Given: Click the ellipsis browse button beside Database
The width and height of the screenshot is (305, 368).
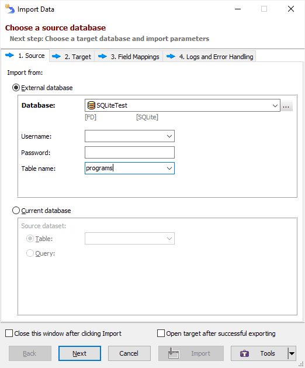Looking at the screenshot, I should (x=286, y=106).
